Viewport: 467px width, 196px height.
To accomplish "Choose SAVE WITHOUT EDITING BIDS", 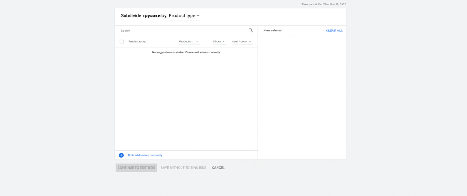I will point(183,168).
